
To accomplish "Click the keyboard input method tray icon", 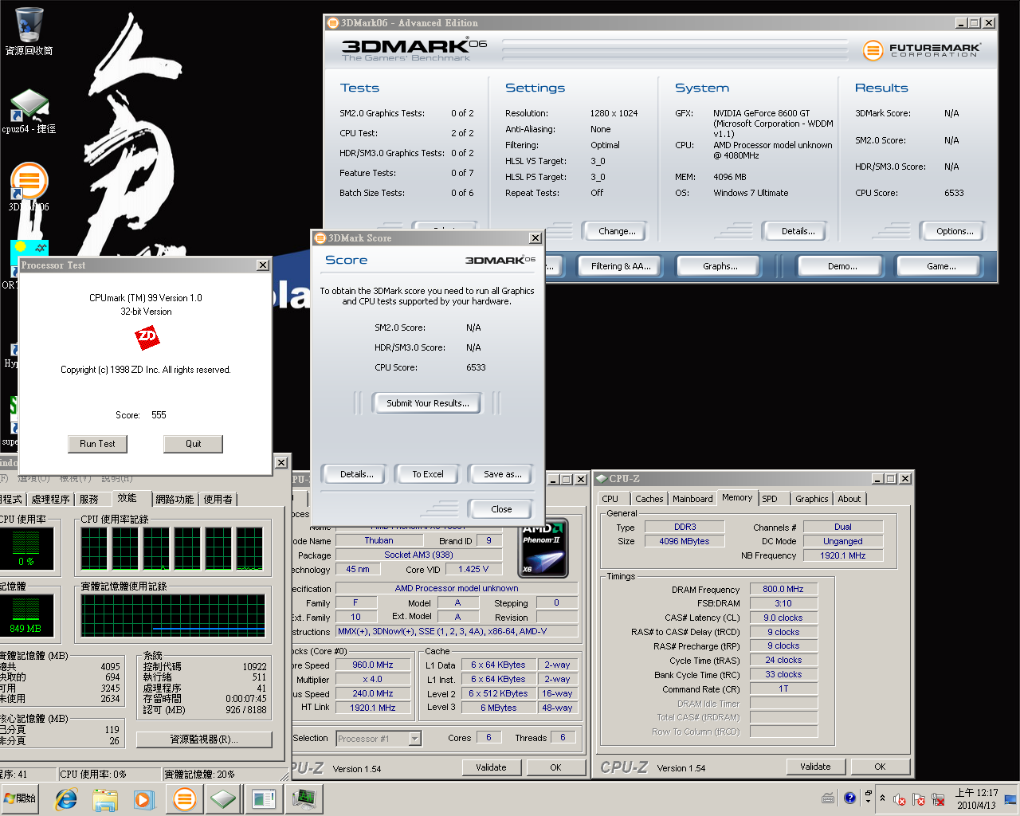I will tap(829, 798).
